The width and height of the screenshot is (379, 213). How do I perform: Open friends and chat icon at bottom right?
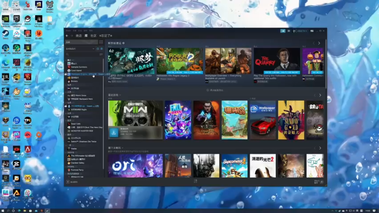click(322, 182)
